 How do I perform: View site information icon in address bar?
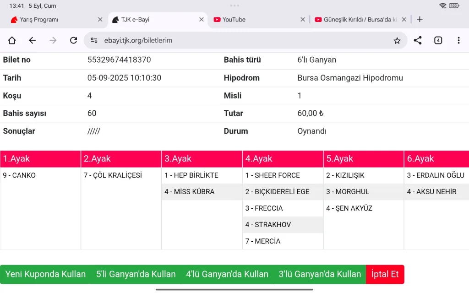click(94, 40)
